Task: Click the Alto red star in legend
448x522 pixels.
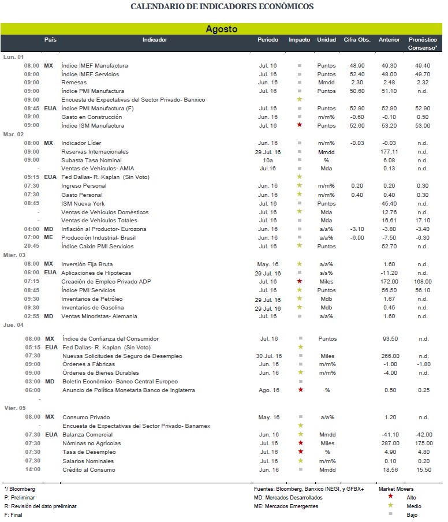Action: click(x=390, y=497)
